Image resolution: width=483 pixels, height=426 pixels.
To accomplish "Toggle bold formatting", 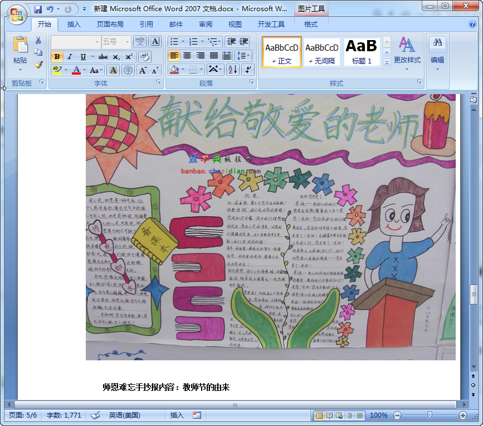I will pyautogui.click(x=56, y=57).
